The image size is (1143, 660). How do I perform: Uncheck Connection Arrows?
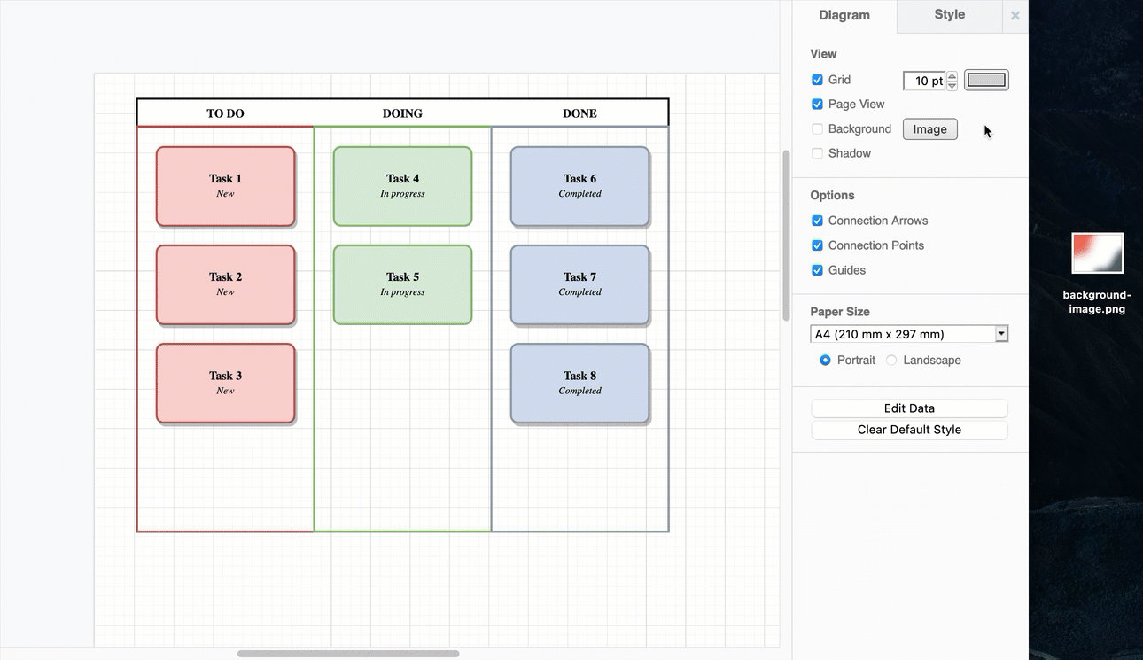(817, 220)
